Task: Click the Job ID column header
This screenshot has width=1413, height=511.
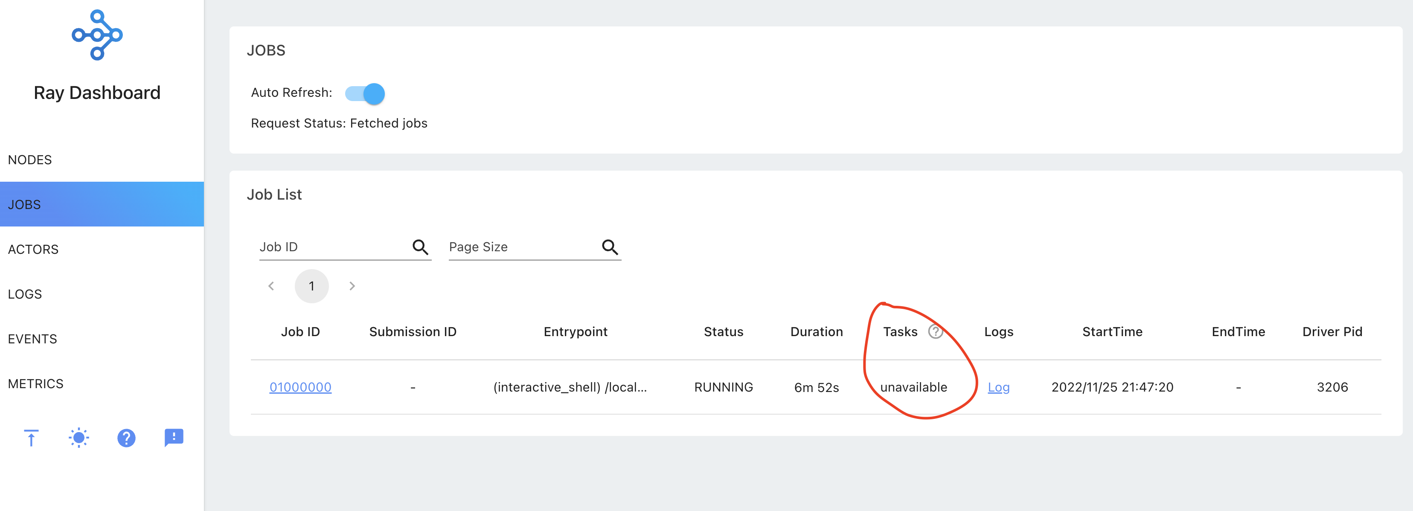Action: coord(301,332)
